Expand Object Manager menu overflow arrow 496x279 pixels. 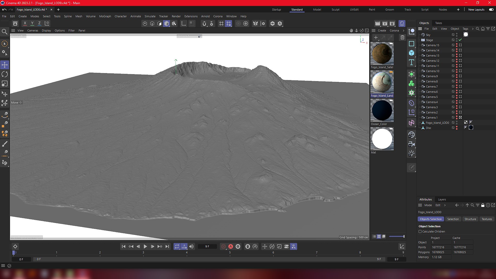[472, 29]
